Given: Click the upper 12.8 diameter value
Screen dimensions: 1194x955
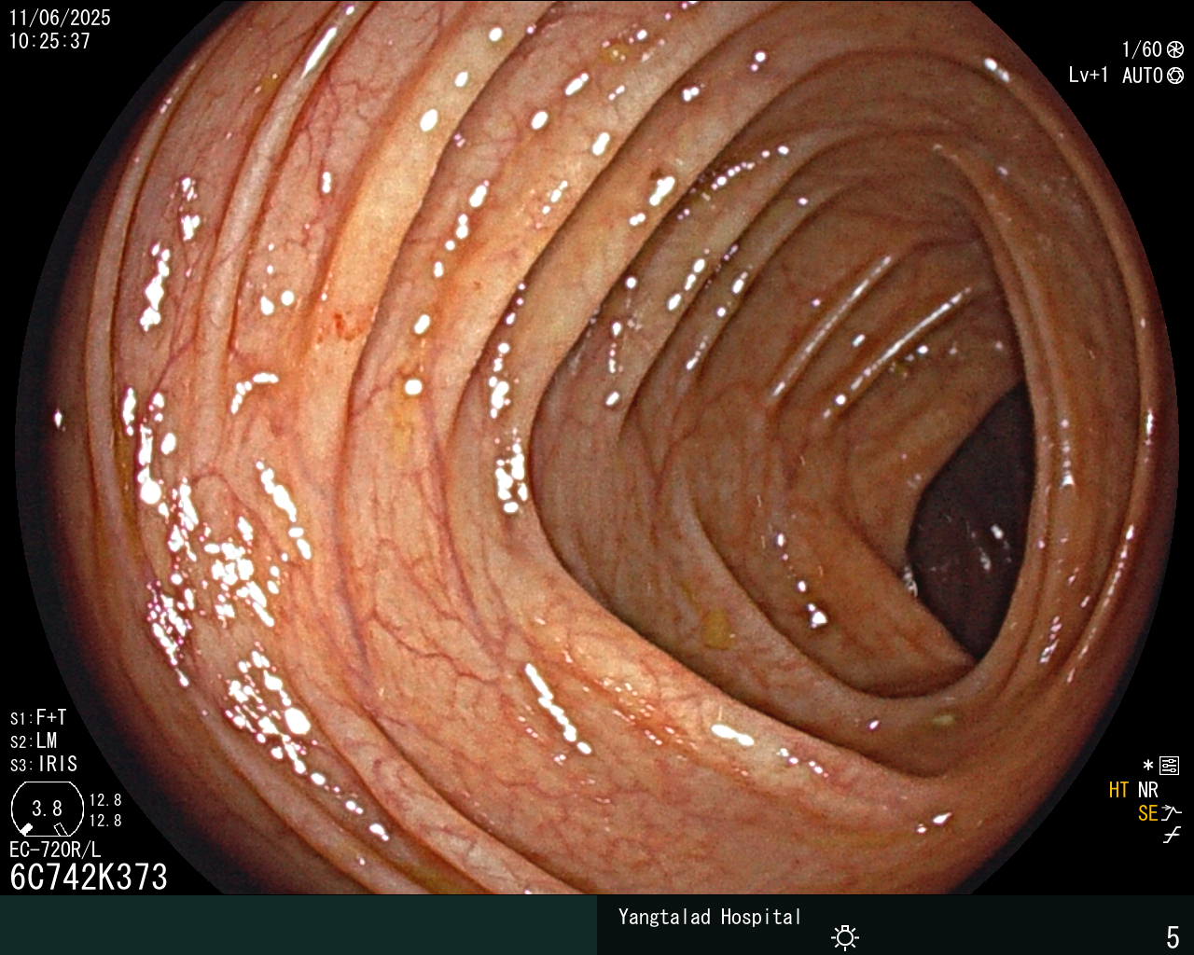Looking at the screenshot, I should click(x=105, y=800).
